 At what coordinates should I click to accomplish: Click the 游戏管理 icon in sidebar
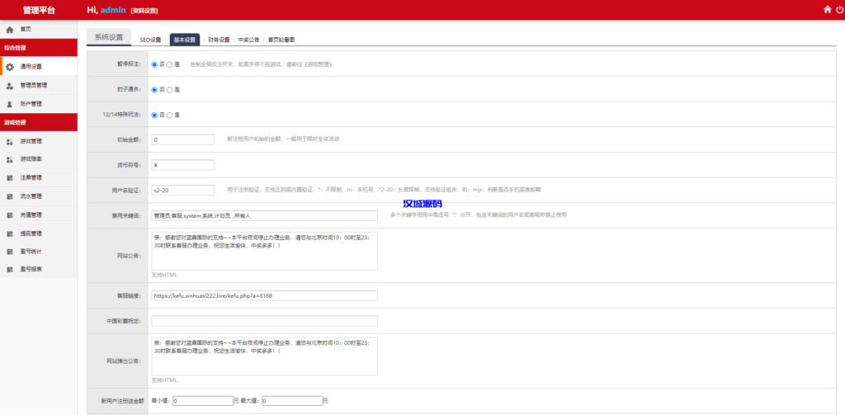coord(10,141)
